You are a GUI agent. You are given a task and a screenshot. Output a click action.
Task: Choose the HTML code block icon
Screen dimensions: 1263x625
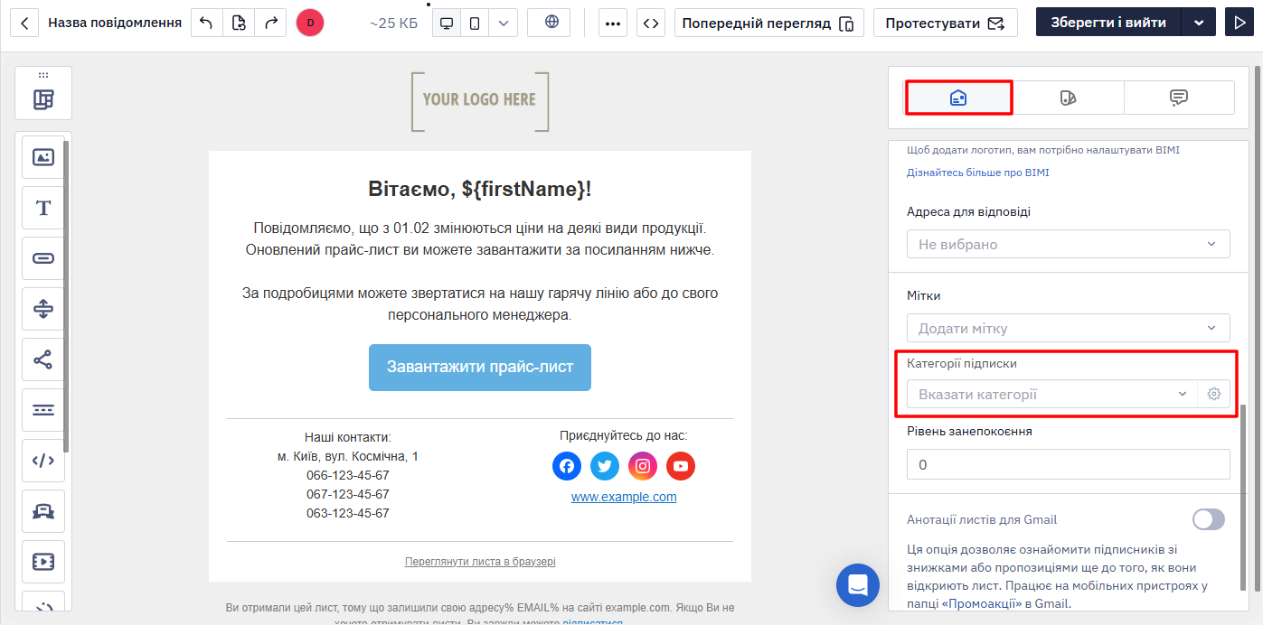[x=43, y=461]
